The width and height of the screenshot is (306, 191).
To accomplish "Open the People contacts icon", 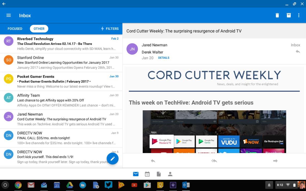I will (x=170, y=174).
